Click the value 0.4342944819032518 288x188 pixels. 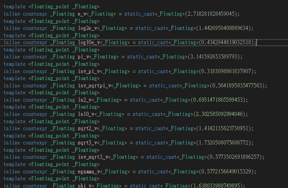click(226, 42)
